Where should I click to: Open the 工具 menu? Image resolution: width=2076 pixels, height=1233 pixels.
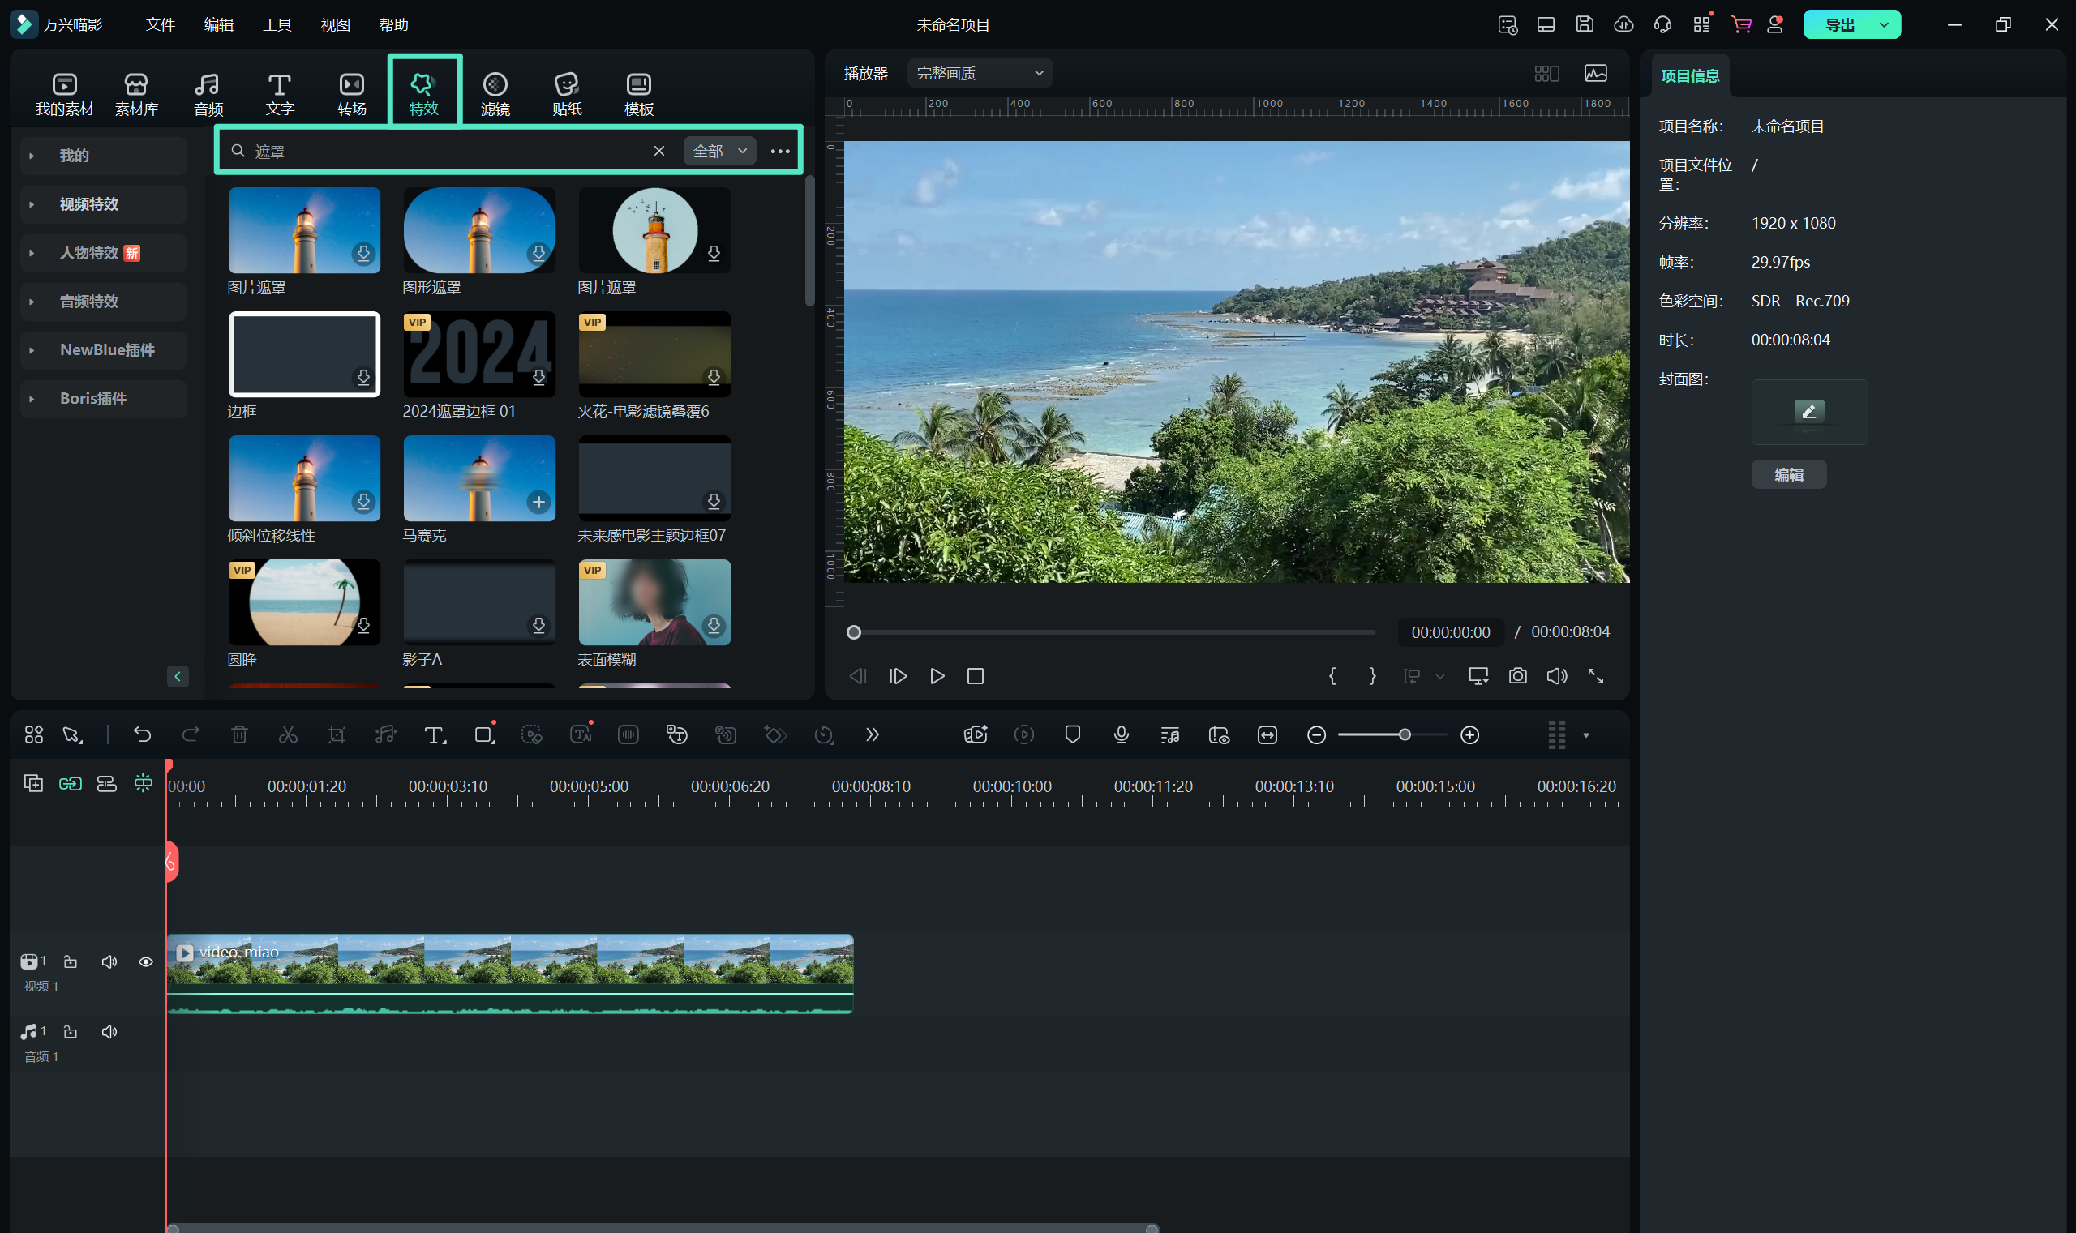click(x=277, y=24)
